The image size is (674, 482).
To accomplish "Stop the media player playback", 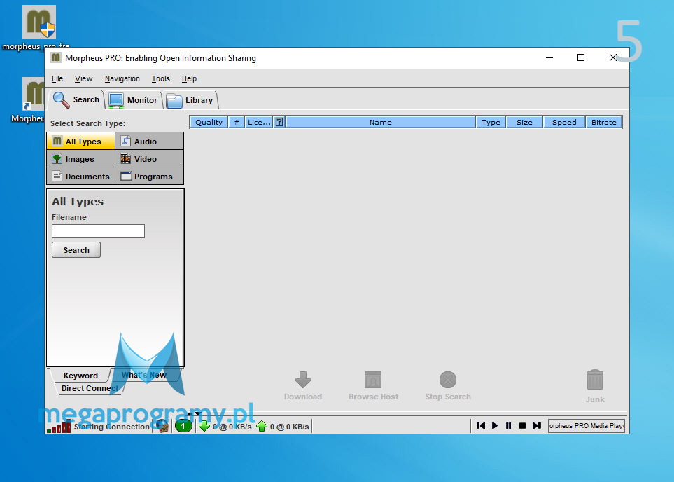I will 522,426.
